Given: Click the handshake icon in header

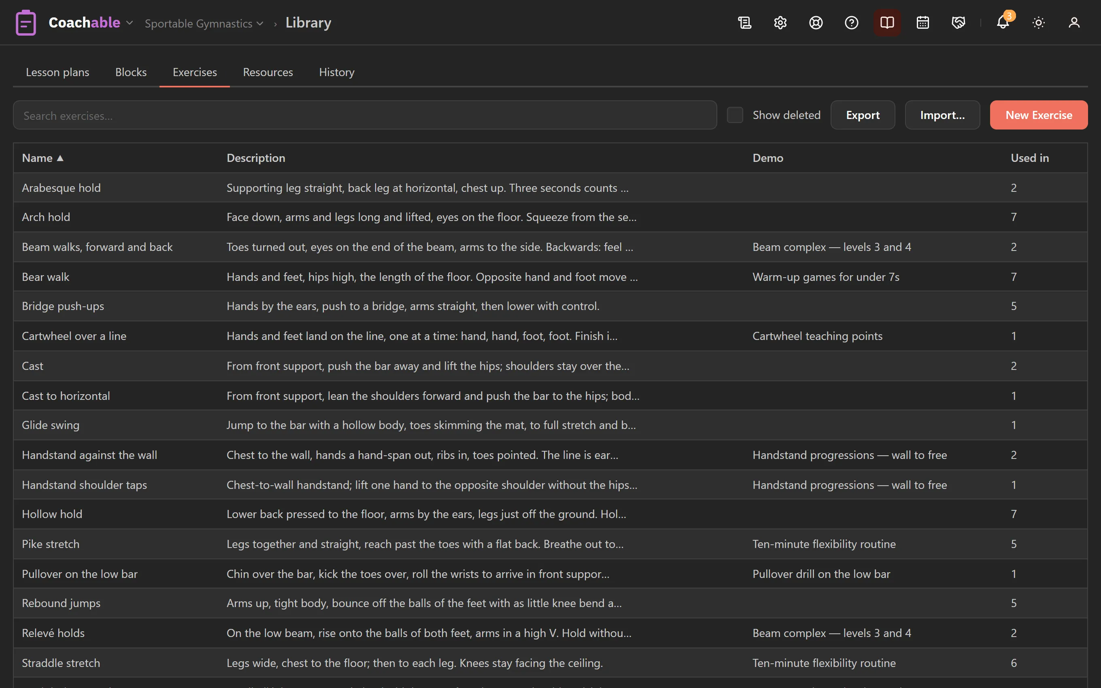Looking at the screenshot, I should 958,22.
